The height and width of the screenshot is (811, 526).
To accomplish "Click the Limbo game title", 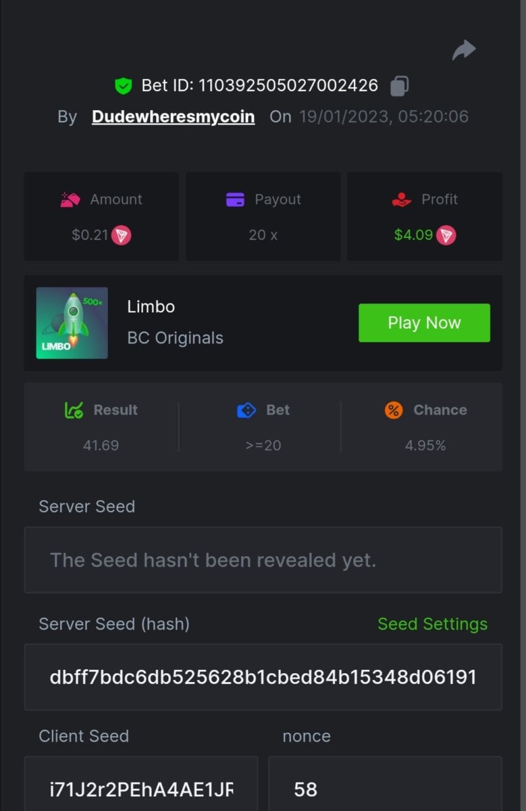I will pos(151,307).
